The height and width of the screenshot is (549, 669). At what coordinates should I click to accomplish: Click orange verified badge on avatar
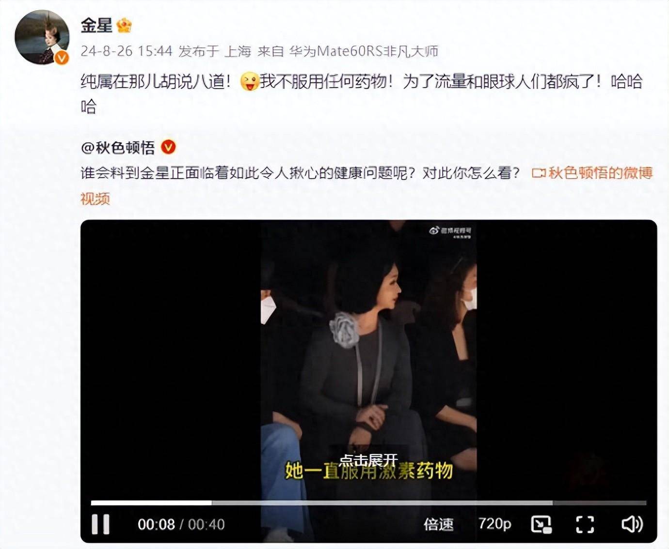(x=62, y=58)
